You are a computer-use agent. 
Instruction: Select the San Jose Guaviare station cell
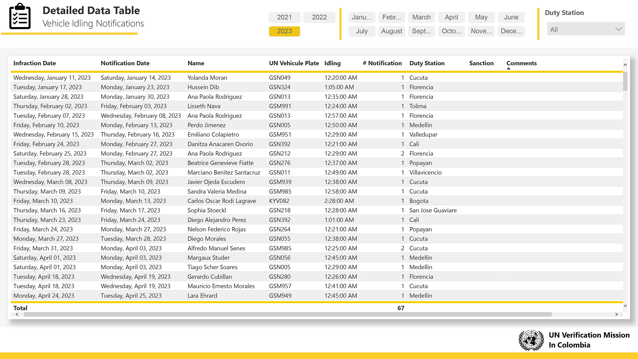pyautogui.click(x=433, y=210)
